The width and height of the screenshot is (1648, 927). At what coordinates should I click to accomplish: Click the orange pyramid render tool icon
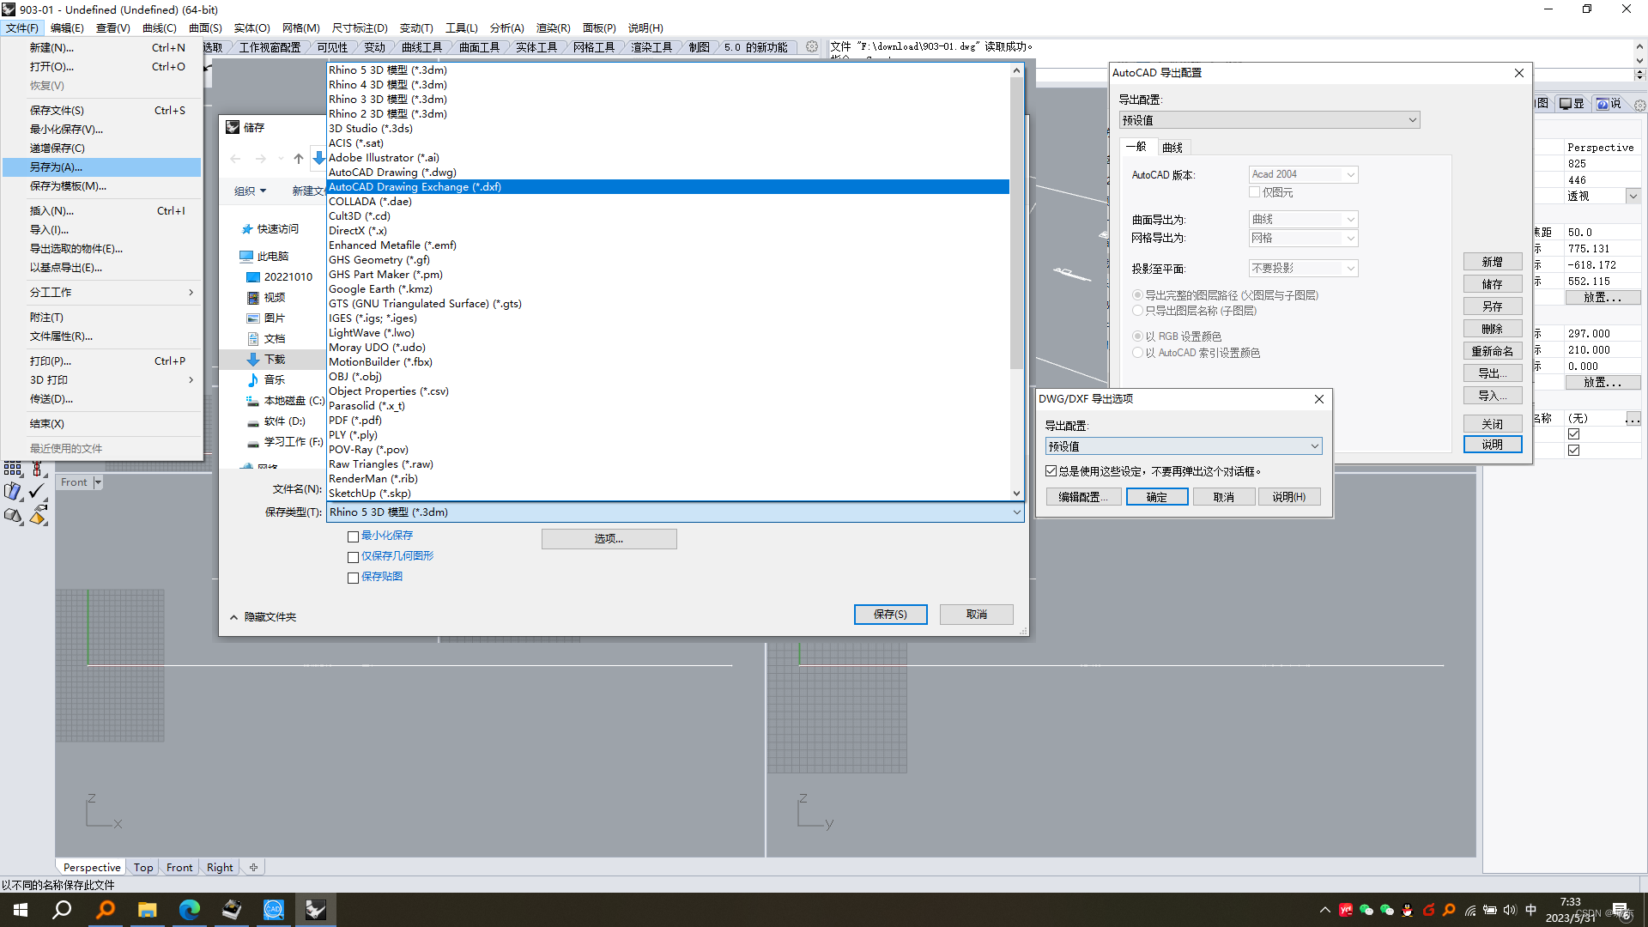(x=37, y=516)
